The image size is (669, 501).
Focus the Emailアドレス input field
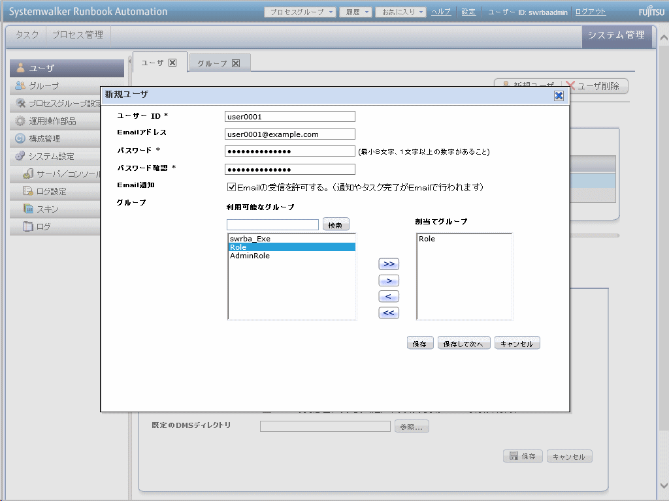tap(289, 134)
